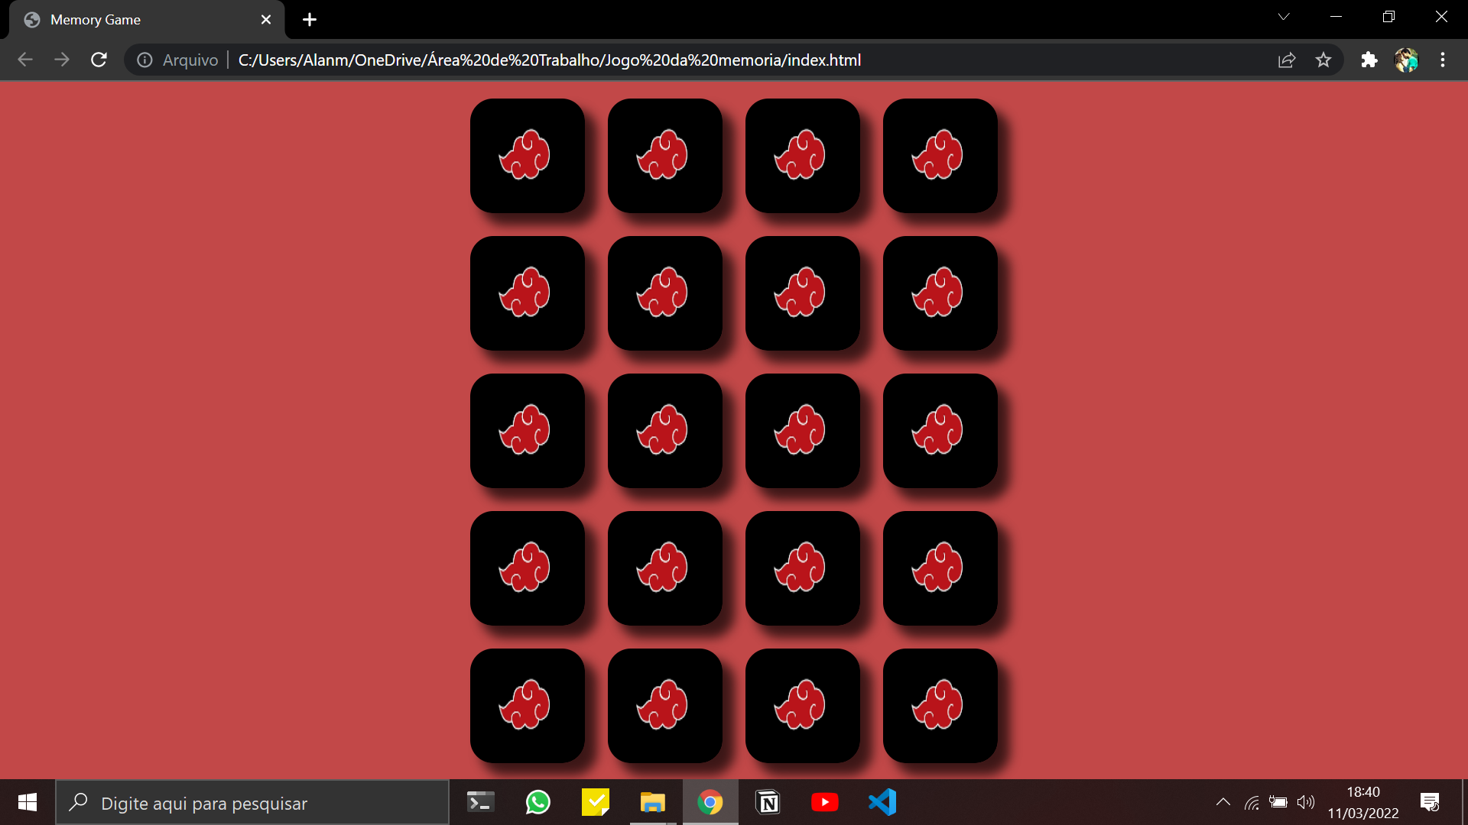Reload the Memory Game page

(x=99, y=60)
